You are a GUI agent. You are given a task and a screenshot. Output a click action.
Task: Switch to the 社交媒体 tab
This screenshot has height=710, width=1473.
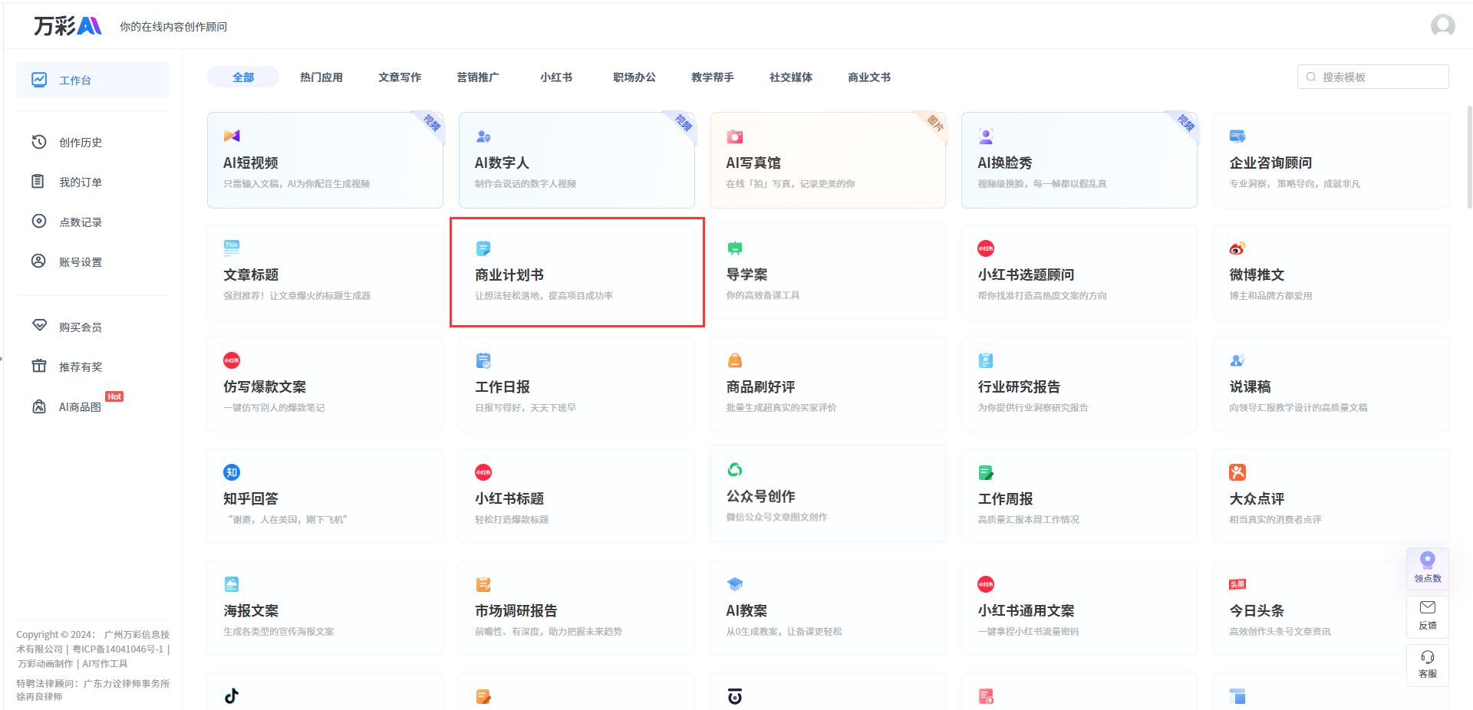(x=791, y=77)
